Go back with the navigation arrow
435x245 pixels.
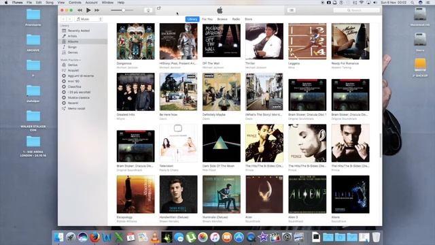pos(63,19)
